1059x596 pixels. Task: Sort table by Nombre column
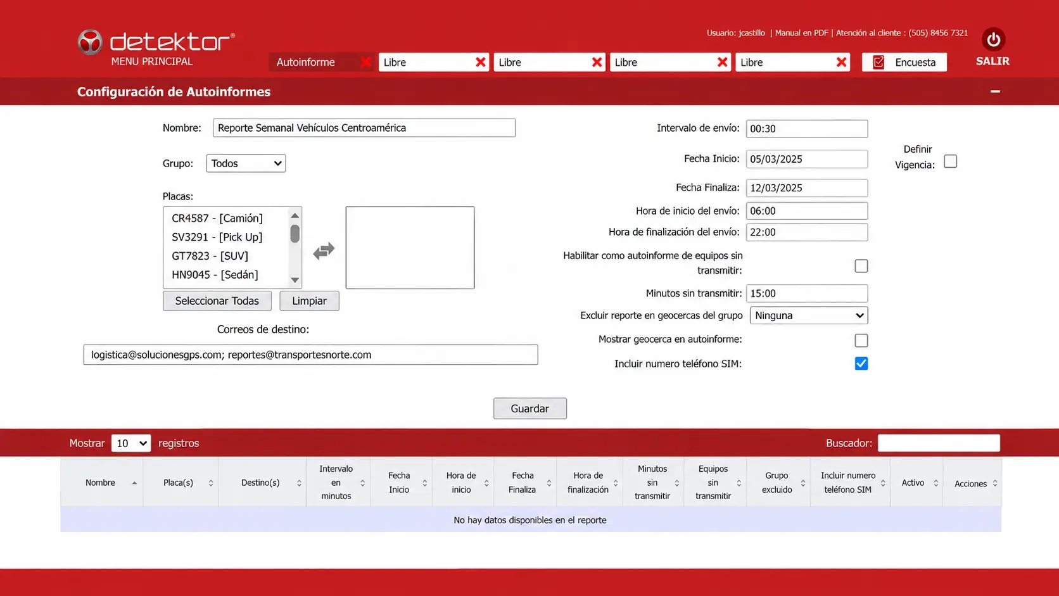(x=101, y=483)
